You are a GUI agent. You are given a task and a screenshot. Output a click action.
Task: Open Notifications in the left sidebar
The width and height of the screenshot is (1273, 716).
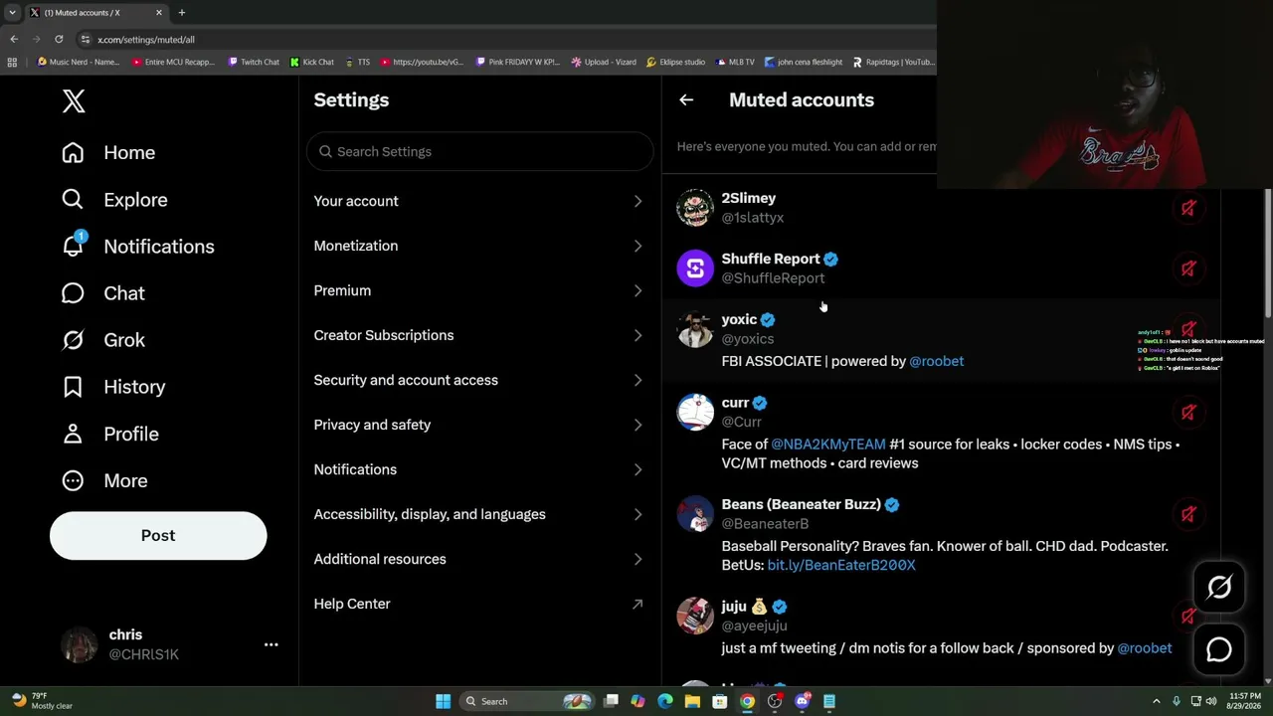(x=137, y=247)
